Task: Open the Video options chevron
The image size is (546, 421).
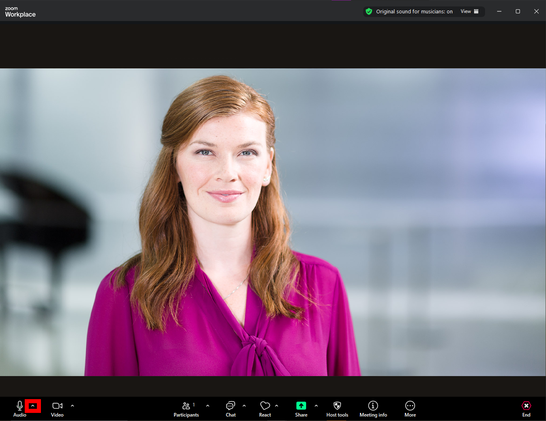Action: coord(72,405)
